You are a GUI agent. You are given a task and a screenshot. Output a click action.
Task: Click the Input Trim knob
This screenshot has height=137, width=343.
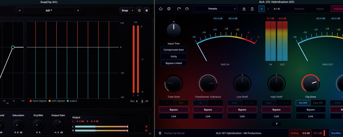point(174,30)
